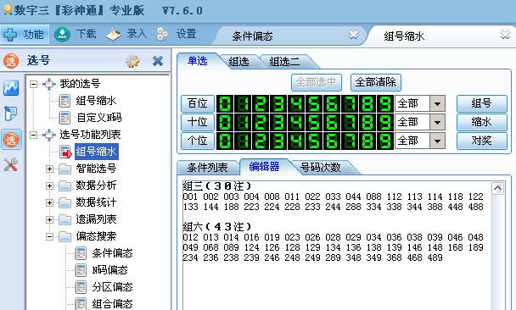This screenshot has width=516, height=310.
Task: Toggle digit 5 in 百位 row
Action: [314, 103]
